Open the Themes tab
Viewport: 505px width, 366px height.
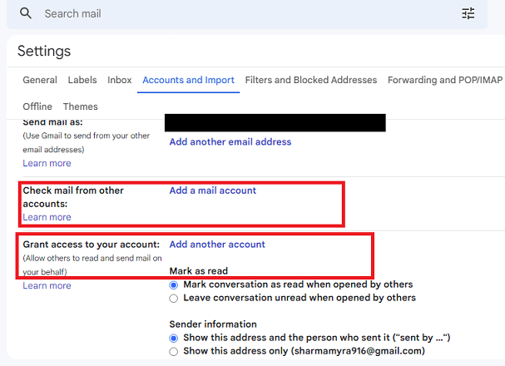pos(81,106)
